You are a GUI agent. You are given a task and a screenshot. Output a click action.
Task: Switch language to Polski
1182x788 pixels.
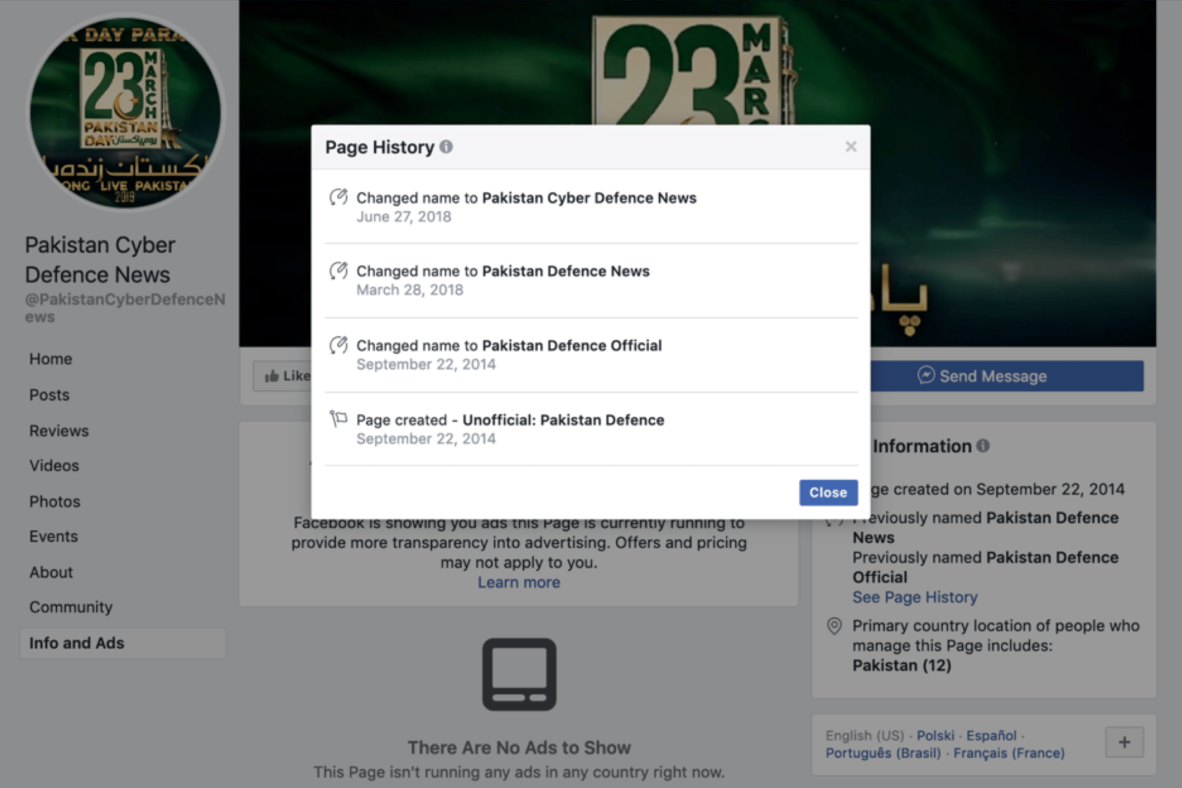pyautogui.click(x=935, y=735)
